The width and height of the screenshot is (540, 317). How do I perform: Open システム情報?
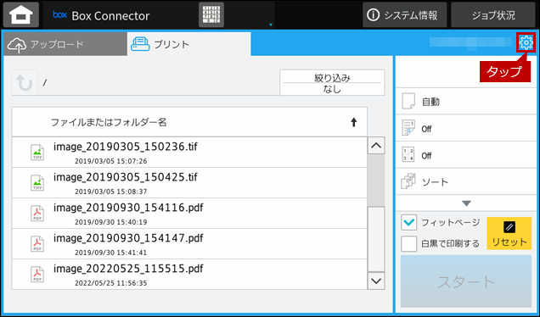[x=405, y=15]
